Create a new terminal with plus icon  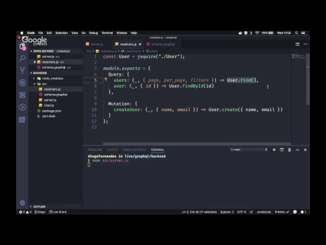274,150
